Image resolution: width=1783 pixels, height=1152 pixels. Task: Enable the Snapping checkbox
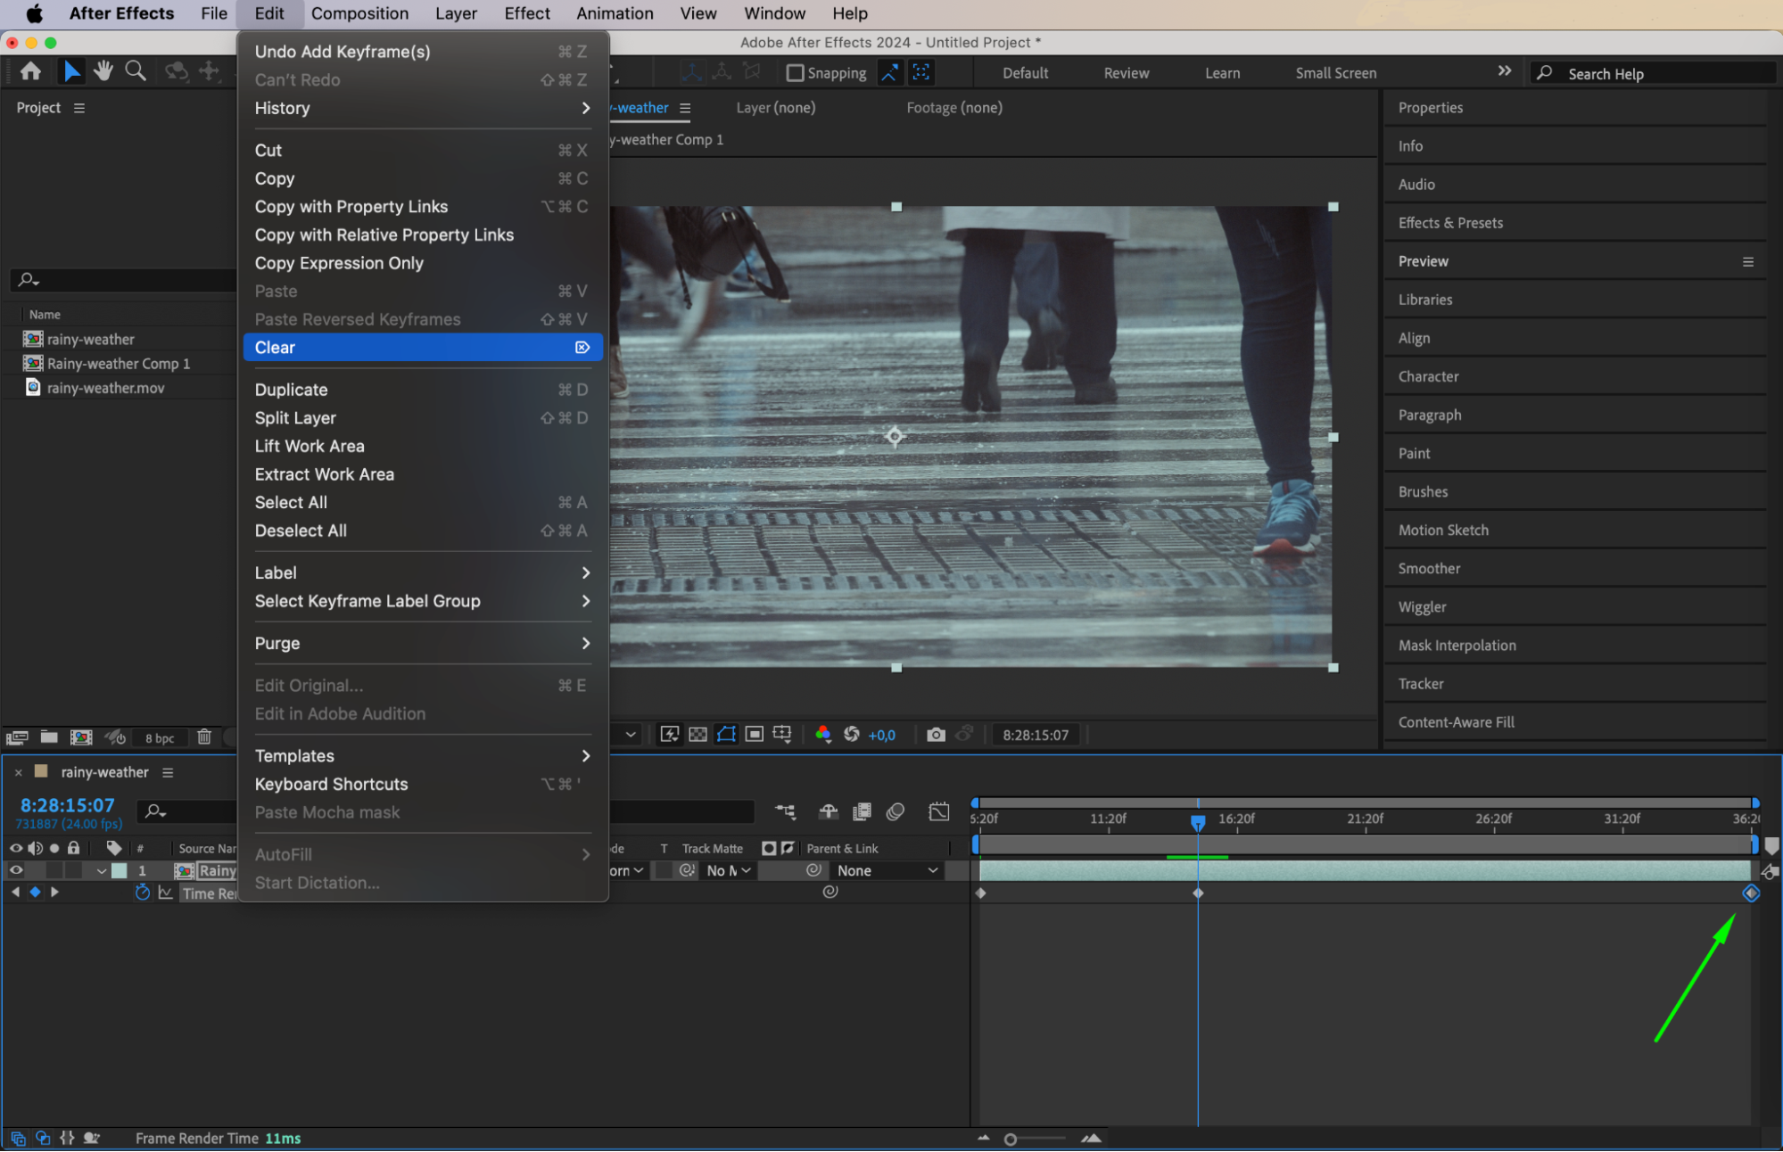coord(795,73)
